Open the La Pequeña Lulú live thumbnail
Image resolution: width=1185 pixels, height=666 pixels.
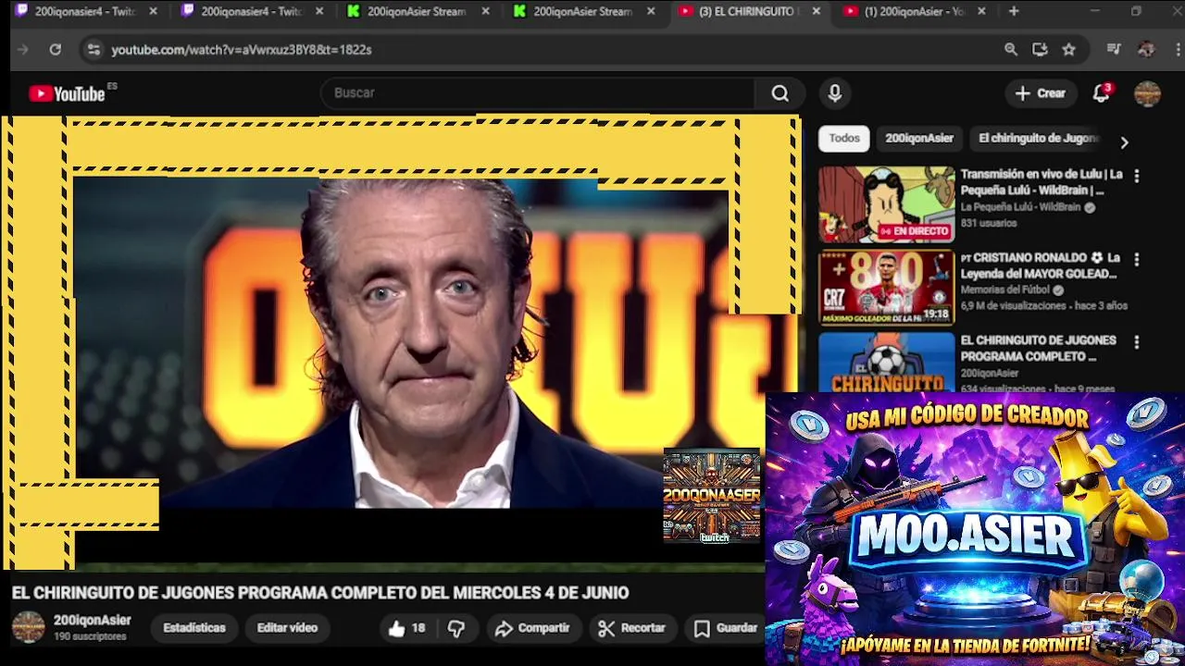click(x=886, y=204)
